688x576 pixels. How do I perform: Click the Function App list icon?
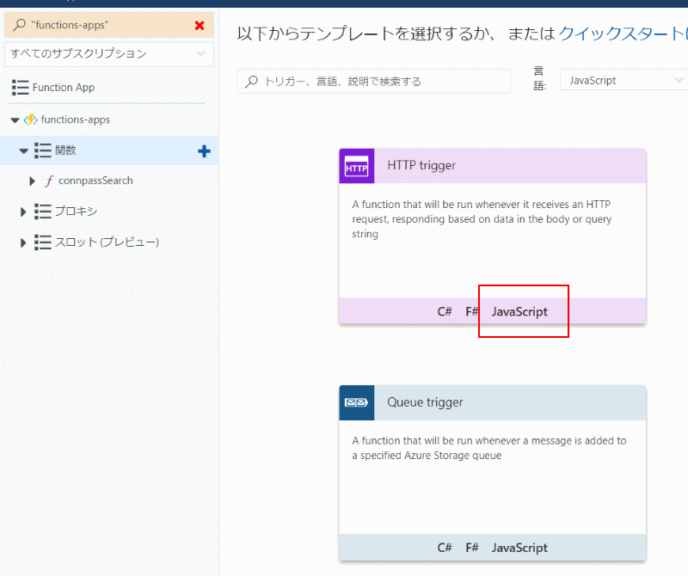(19, 87)
